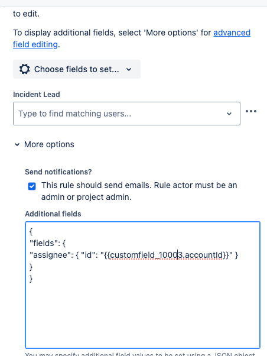The width and height of the screenshot is (267, 356).
Task: Follow the 'field editing' link
Action: pos(35,44)
